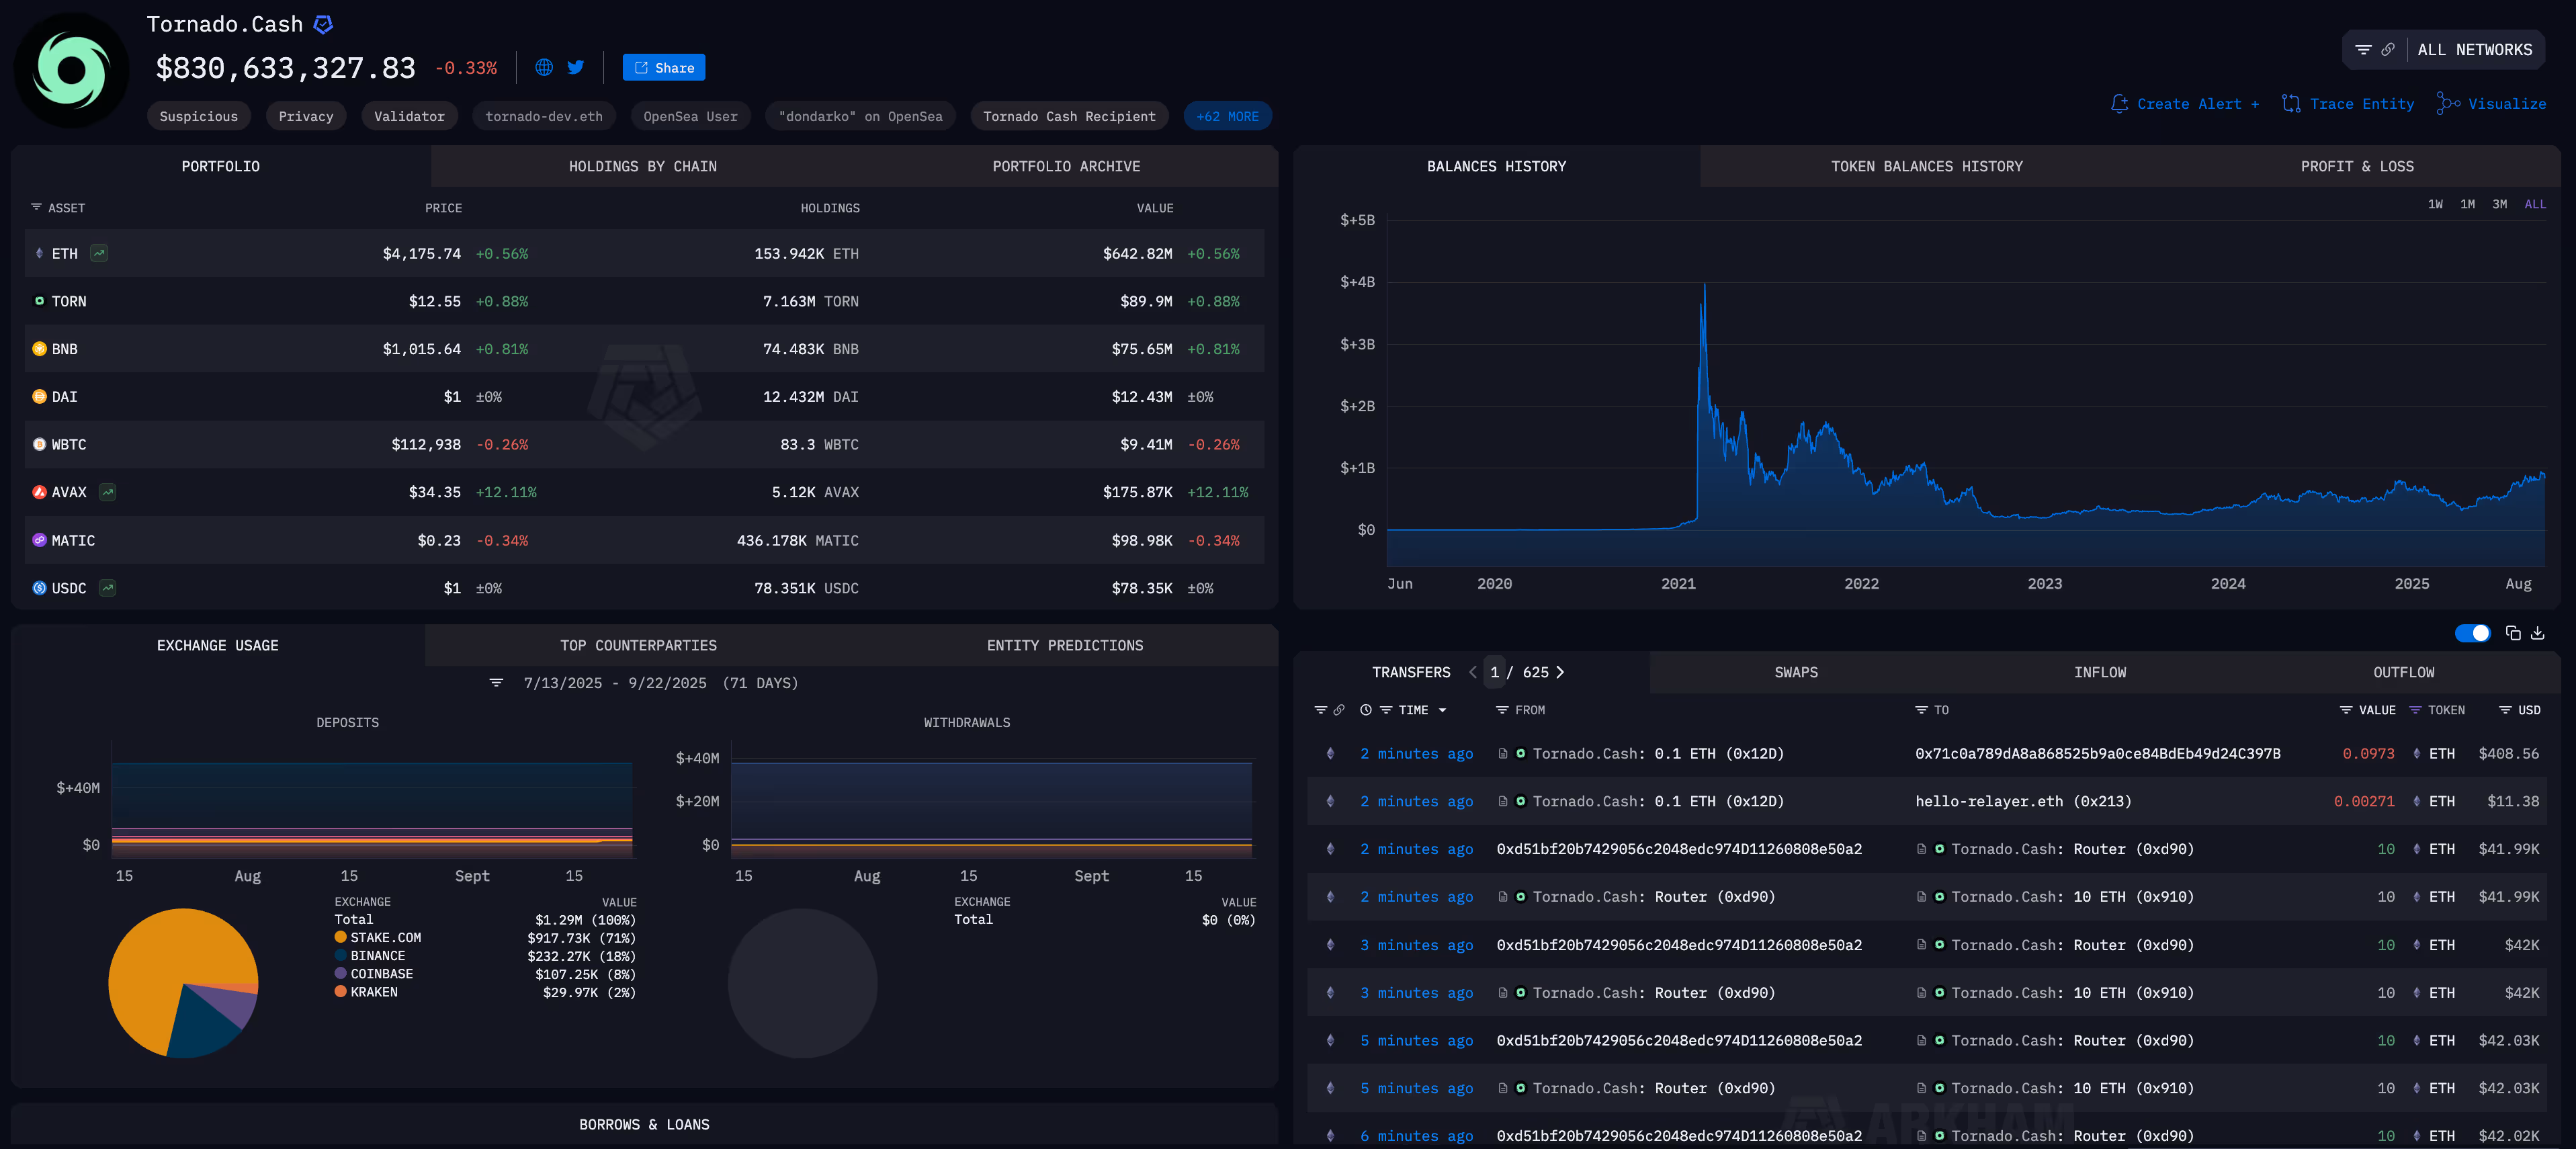Click the Trace Entity icon
This screenshot has width=2576, height=1149.
pos(2291,104)
